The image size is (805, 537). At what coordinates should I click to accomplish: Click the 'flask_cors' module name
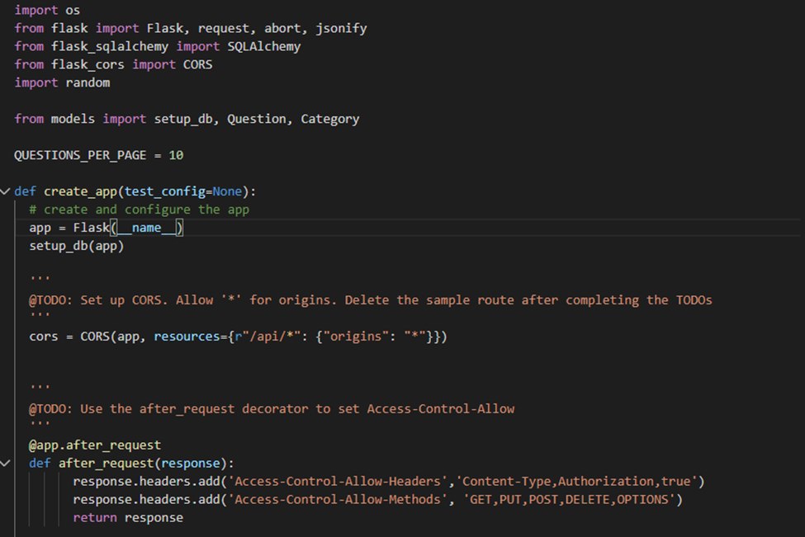click(88, 64)
